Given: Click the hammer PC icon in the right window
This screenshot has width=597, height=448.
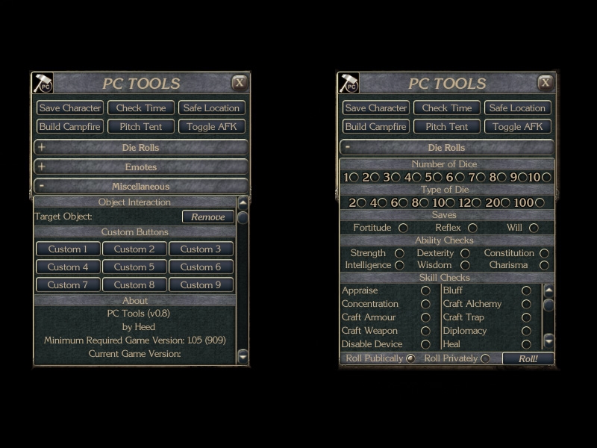Looking at the screenshot, I should pos(348,83).
